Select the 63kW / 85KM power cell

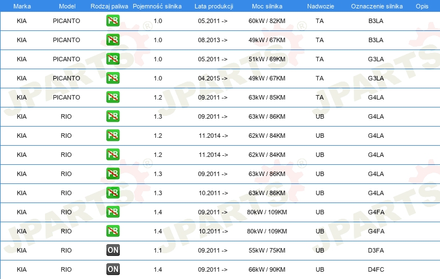click(267, 97)
